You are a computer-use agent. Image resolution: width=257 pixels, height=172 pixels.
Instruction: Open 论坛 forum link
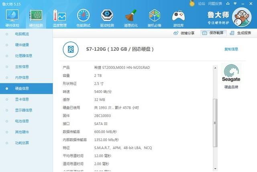202,4
